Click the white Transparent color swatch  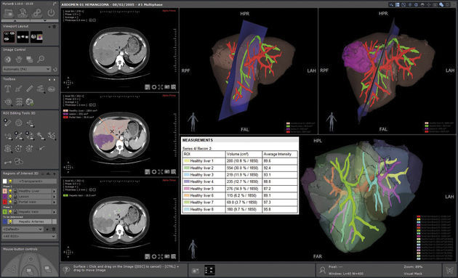click(x=4, y=181)
